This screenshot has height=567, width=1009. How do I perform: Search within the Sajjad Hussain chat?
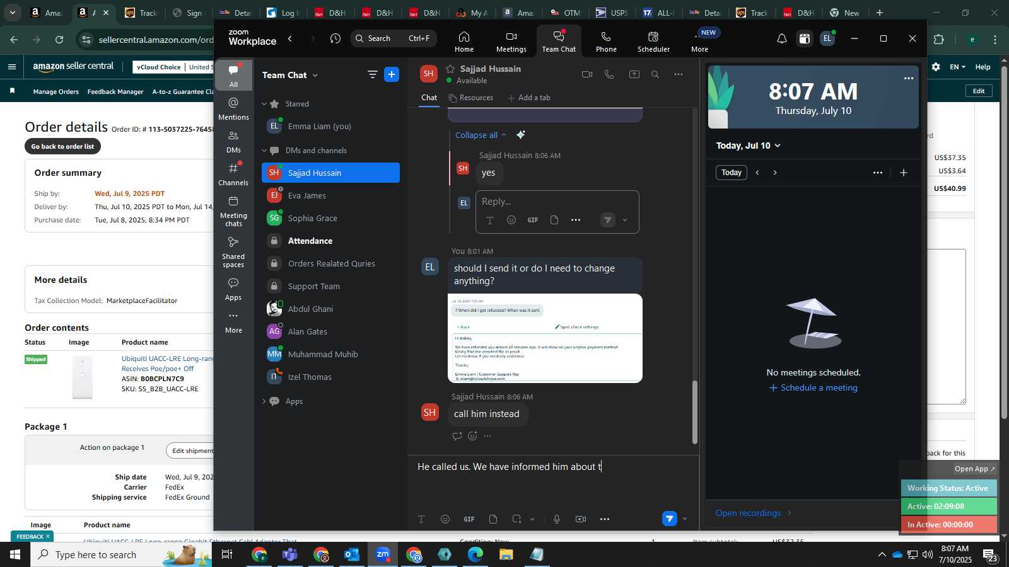(655, 74)
